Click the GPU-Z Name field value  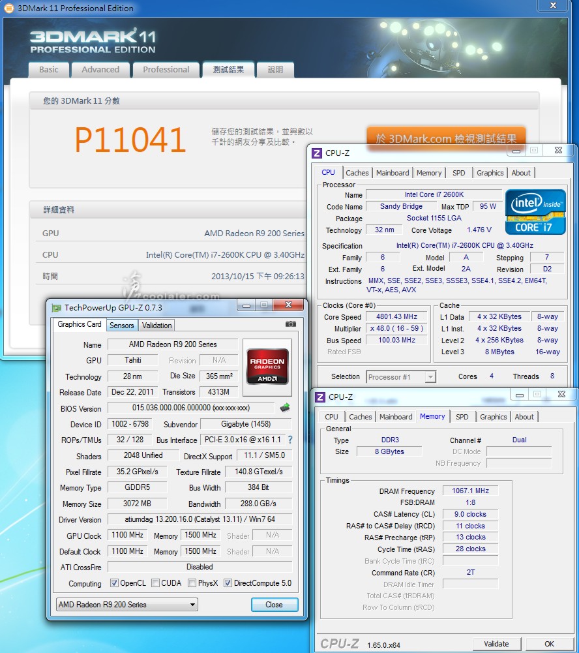(x=173, y=344)
